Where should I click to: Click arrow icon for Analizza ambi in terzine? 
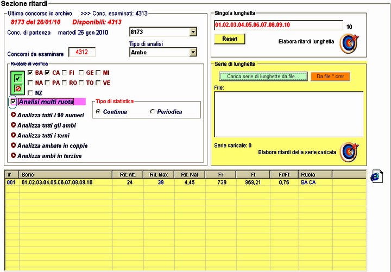point(14,155)
